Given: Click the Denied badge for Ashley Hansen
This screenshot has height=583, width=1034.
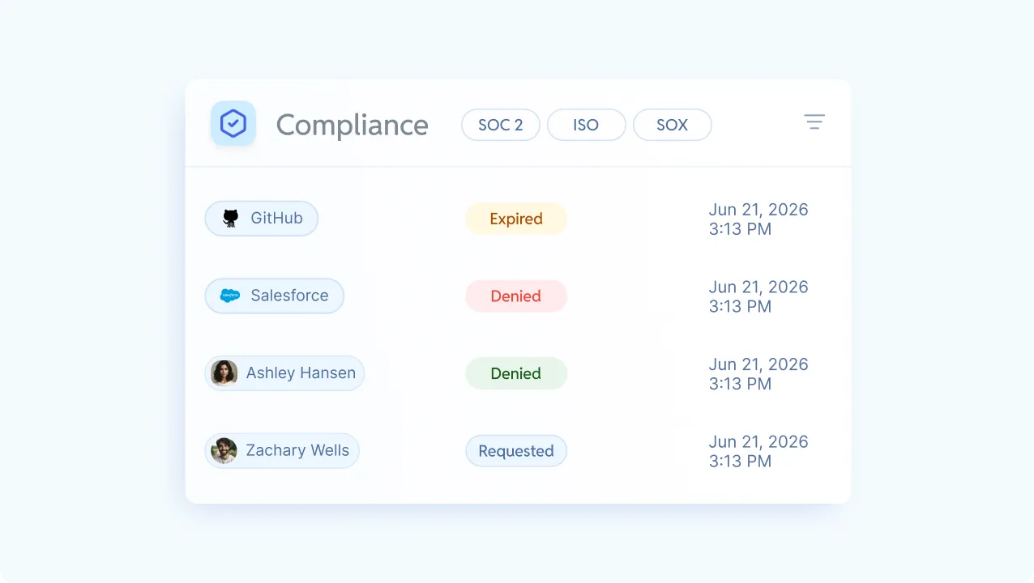Looking at the screenshot, I should (516, 373).
